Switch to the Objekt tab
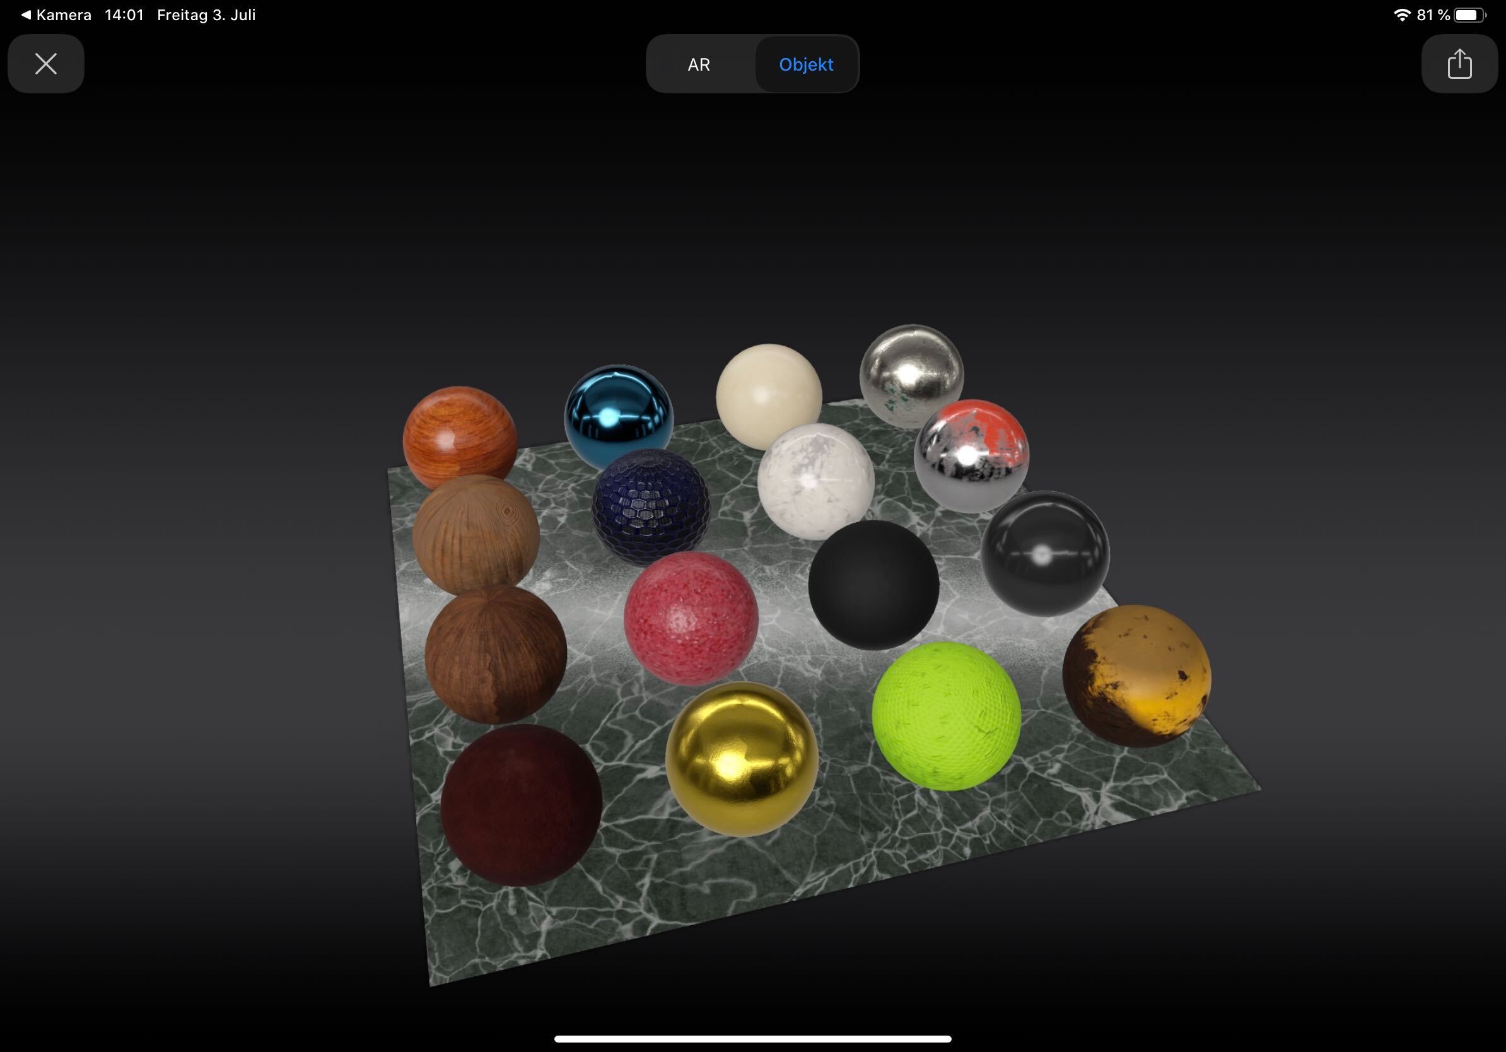Image resolution: width=1506 pixels, height=1052 pixels. tap(805, 64)
